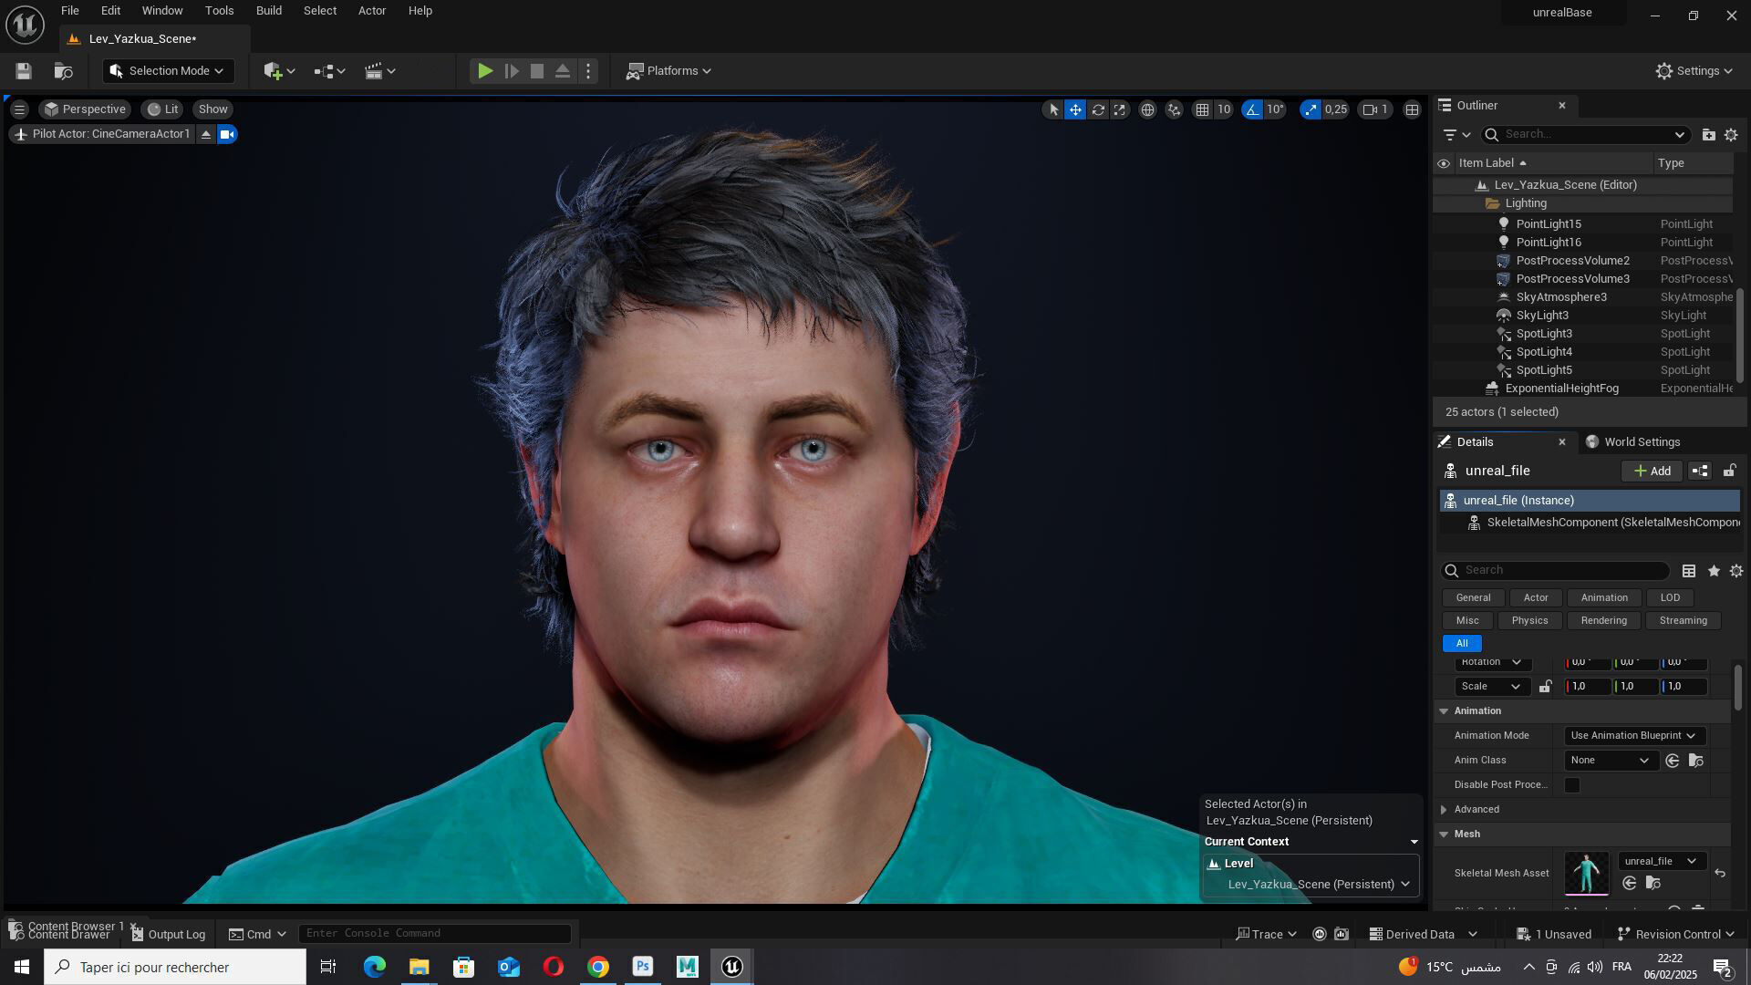The width and height of the screenshot is (1751, 985).
Task: Open the Selection Mode dropdown
Action: tap(168, 71)
